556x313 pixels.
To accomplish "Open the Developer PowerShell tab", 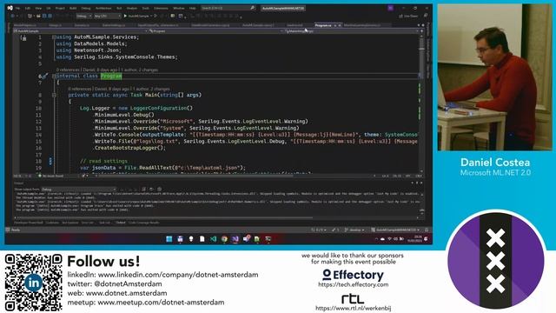I will [29, 223].
